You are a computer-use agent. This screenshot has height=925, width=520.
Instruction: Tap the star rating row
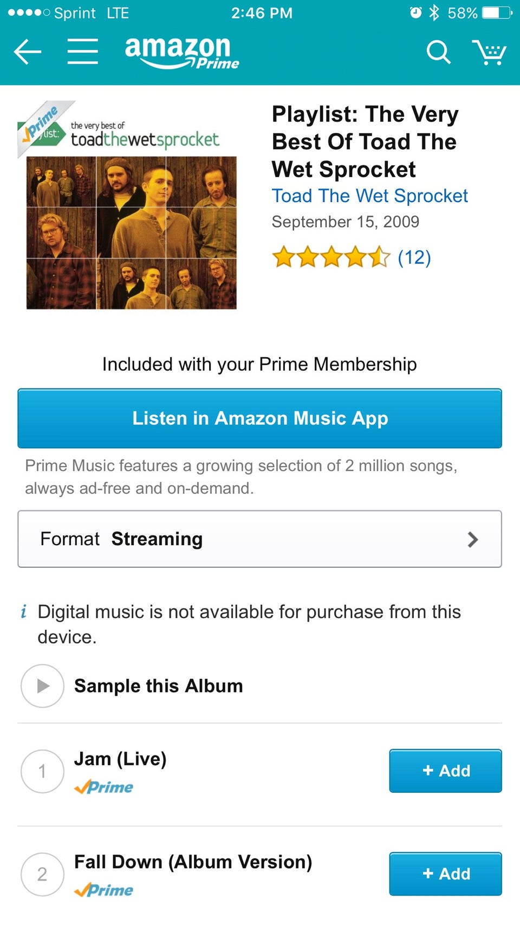point(330,257)
